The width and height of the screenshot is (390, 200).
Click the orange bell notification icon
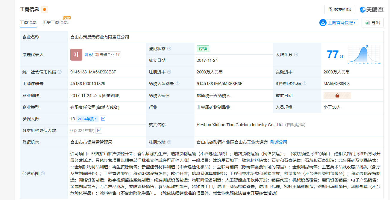[x=45, y=10]
